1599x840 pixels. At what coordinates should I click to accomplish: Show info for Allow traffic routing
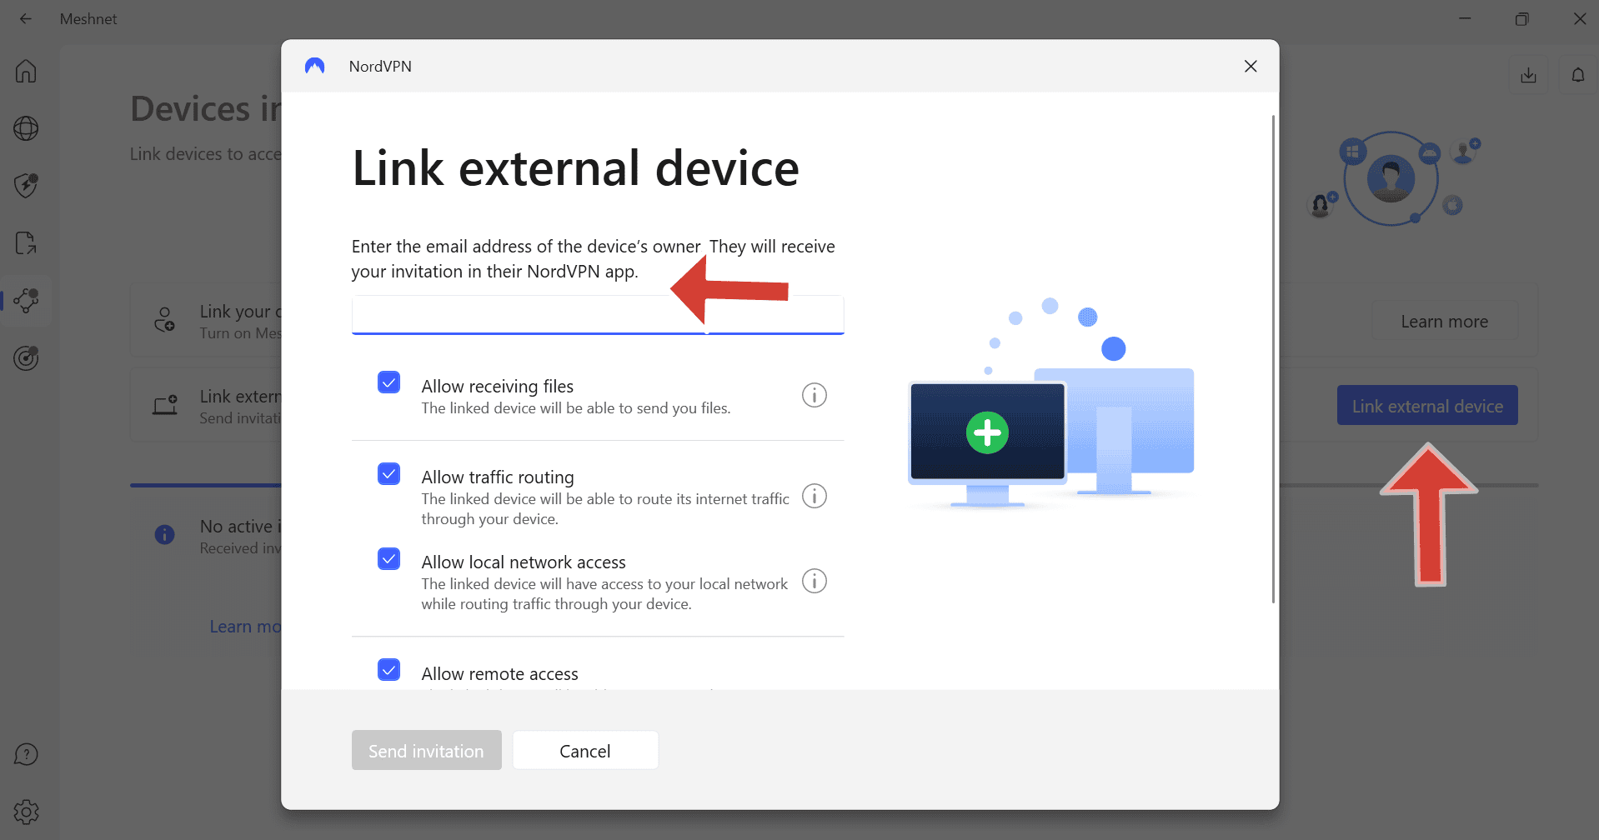(x=815, y=497)
